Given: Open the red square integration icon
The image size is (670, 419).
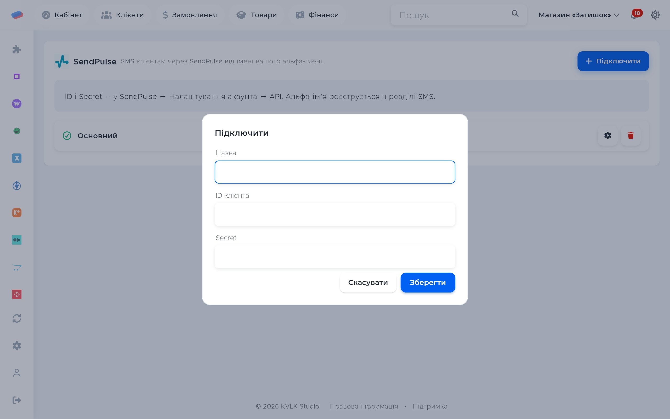Looking at the screenshot, I should [16, 294].
